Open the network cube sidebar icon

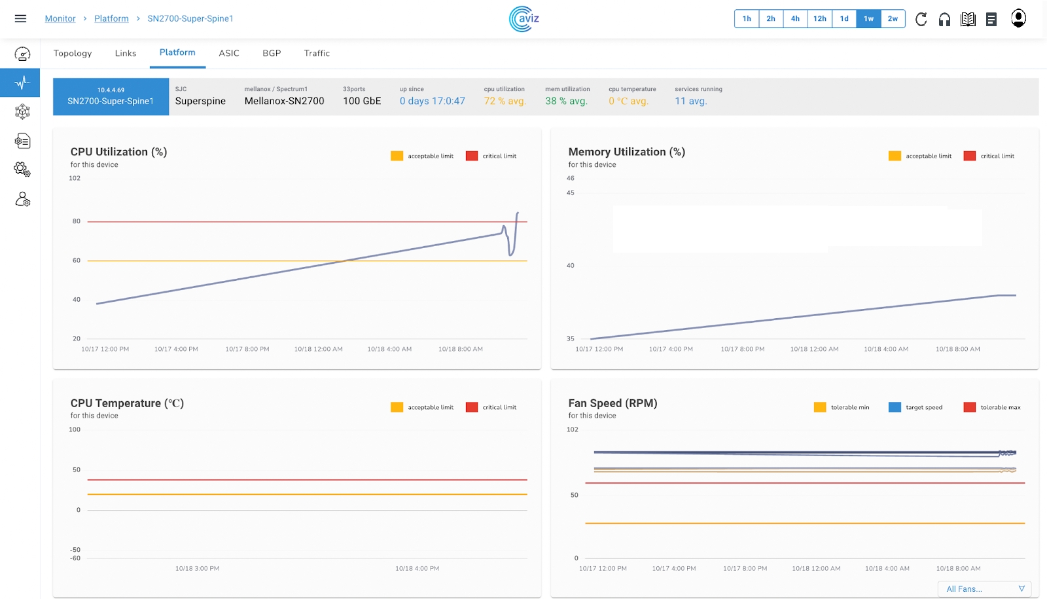22,111
